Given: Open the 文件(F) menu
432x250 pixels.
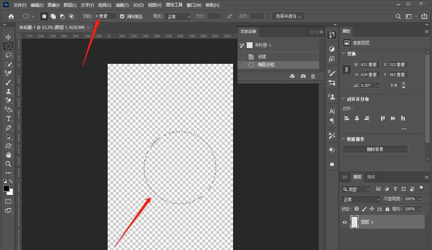Looking at the screenshot, I should 20,5.
